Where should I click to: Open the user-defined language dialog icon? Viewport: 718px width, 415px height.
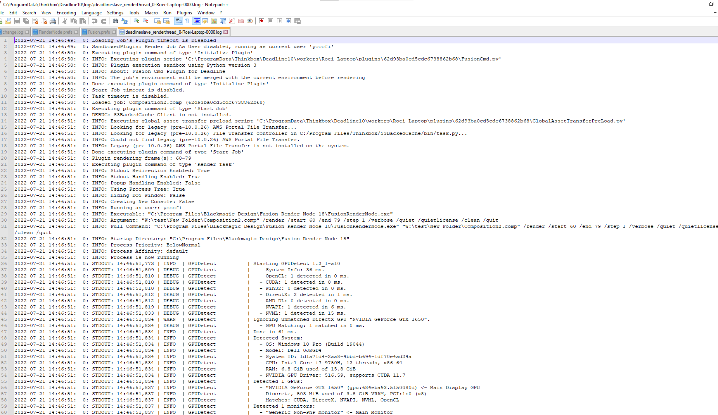coord(205,21)
